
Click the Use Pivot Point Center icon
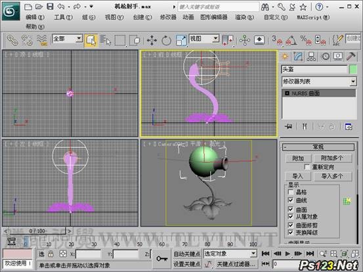pos(228,41)
